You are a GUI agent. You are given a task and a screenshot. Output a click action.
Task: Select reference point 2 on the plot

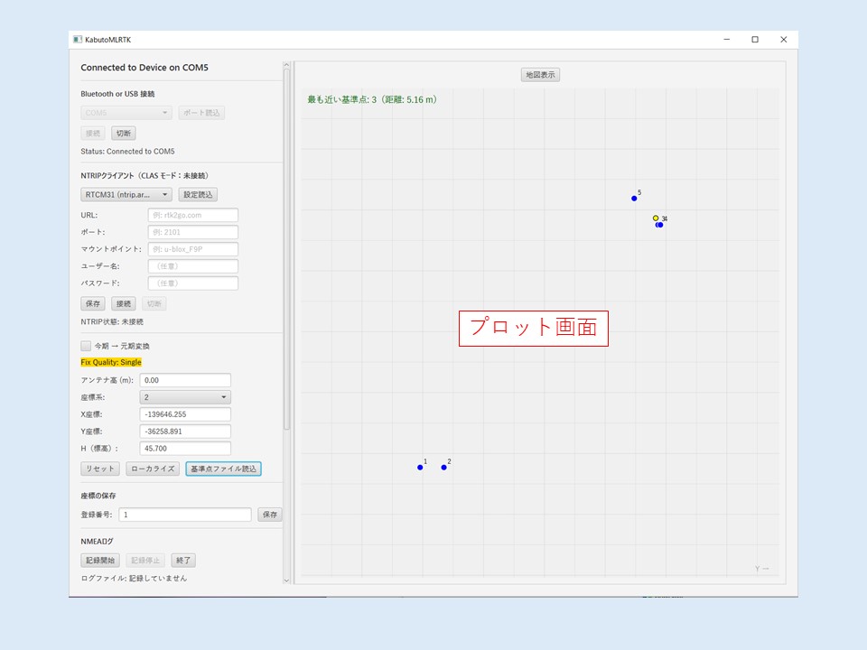[x=444, y=468]
